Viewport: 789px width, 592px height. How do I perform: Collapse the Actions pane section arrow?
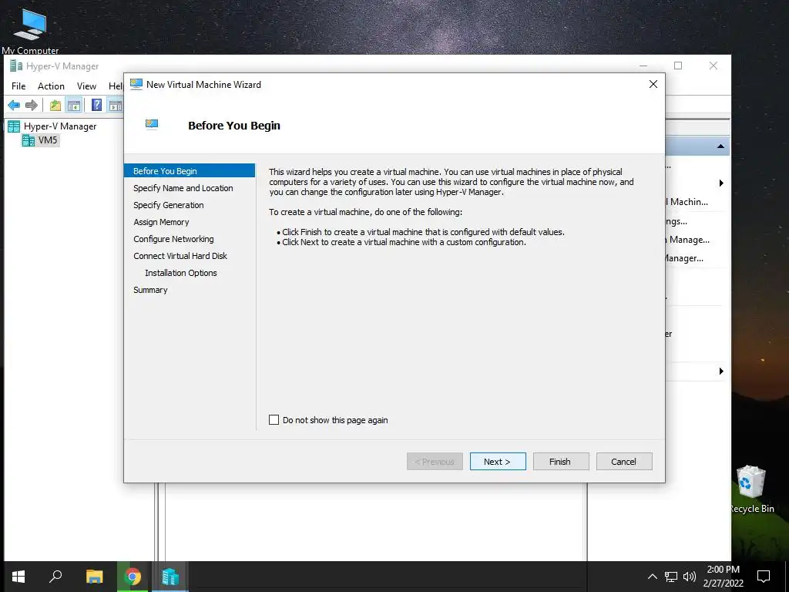click(x=720, y=146)
